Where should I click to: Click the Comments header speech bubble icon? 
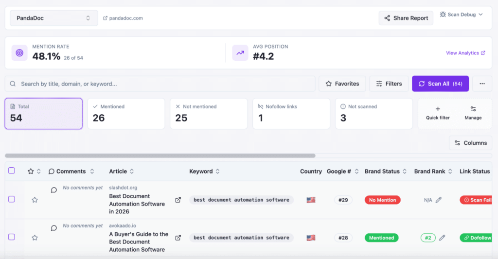(x=51, y=172)
